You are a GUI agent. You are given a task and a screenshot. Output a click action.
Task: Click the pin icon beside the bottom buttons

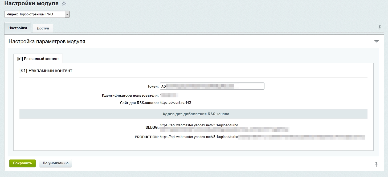pos(376,165)
